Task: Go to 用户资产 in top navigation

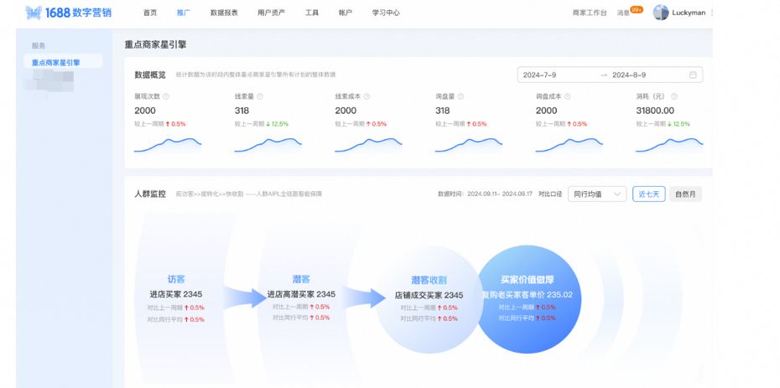Action: click(271, 13)
